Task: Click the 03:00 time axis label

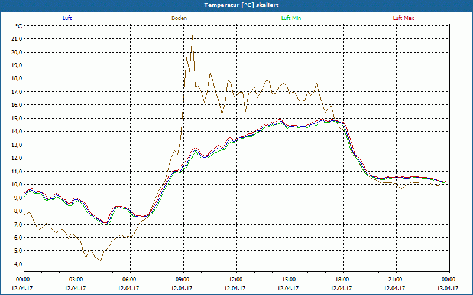Action: tap(76, 280)
